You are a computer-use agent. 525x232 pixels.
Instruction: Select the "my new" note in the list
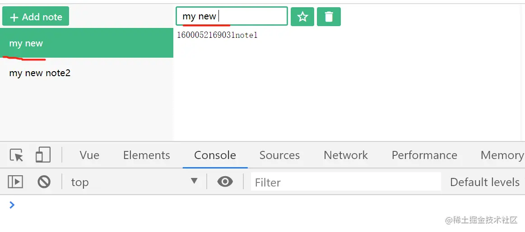[87, 43]
